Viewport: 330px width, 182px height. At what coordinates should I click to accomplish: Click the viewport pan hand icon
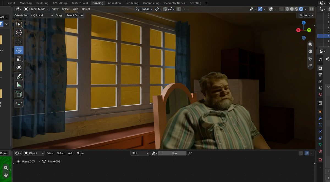(x=310, y=52)
